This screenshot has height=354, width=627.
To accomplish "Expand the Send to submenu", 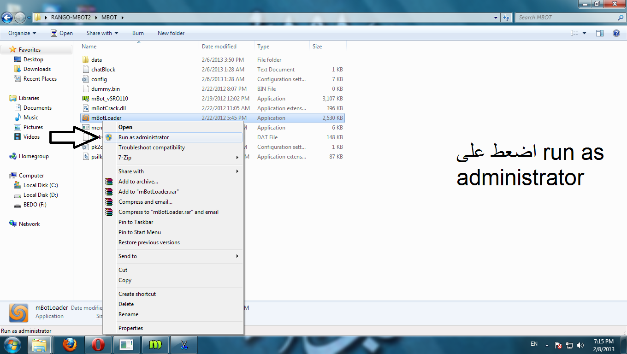I will [x=173, y=256].
